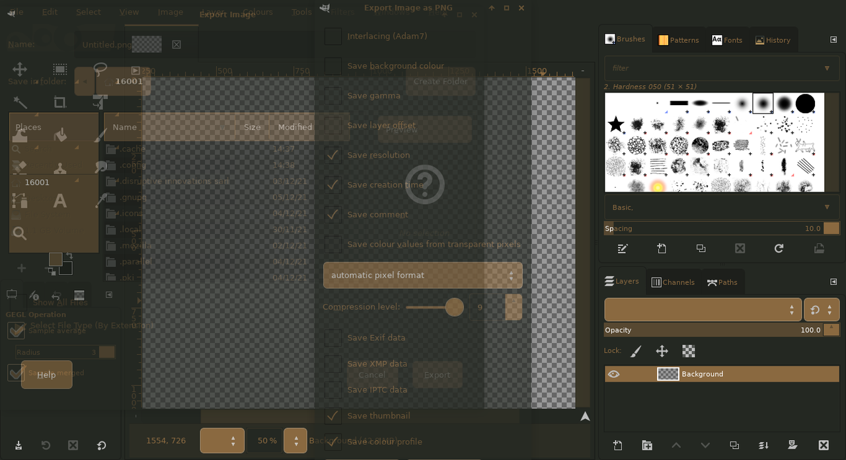
Task: Select the Zoom magnifier tool
Action: click(20, 233)
